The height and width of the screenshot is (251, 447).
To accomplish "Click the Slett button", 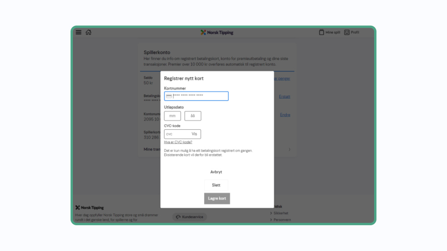I will [216, 185].
